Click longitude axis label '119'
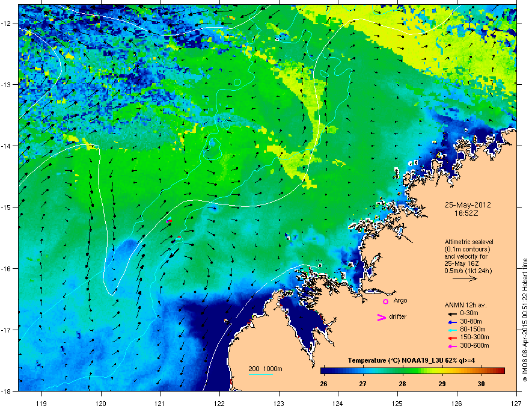 click(41, 403)
